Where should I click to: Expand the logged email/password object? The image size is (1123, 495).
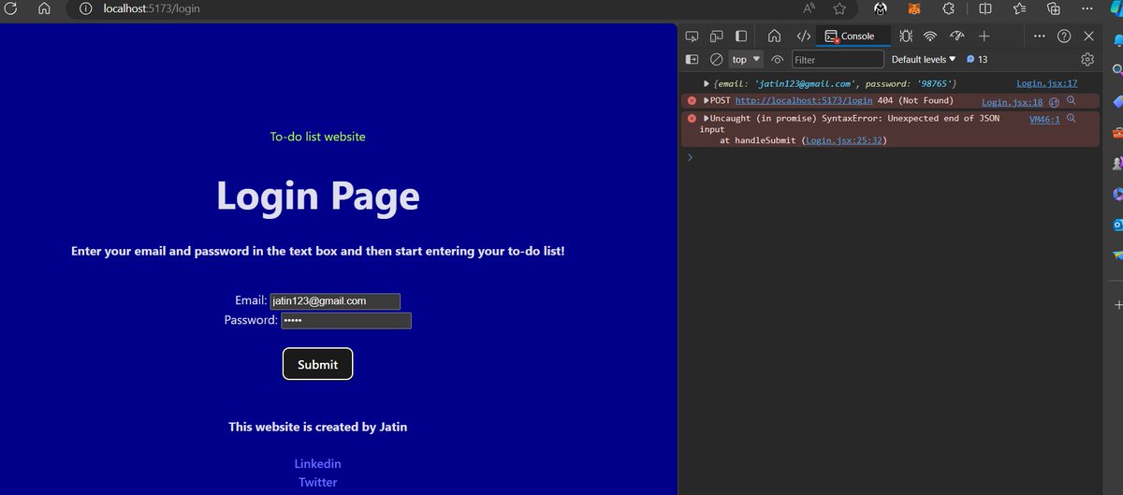(707, 83)
